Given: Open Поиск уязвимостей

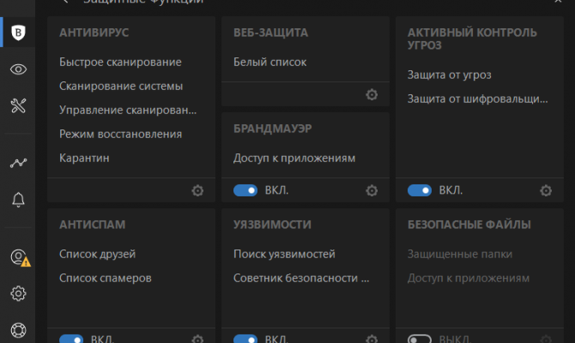Looking at the screenshot, I should 284,255.
